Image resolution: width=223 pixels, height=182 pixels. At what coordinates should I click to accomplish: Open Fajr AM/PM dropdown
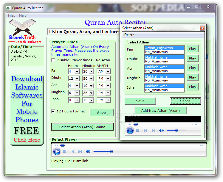(108, 71)
